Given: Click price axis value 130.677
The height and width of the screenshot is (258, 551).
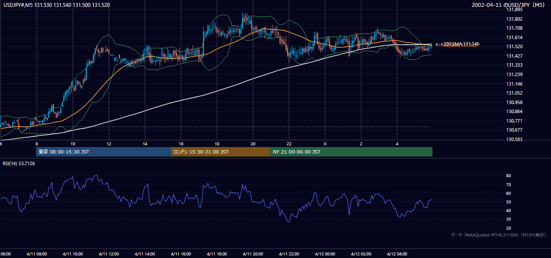Looking at the screenshot, I should (x=514, y=130).
